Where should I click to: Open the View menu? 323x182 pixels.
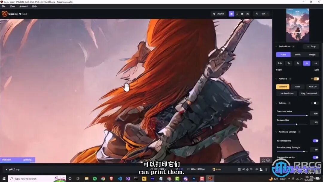pyautogui.click(x=12, y=6)
